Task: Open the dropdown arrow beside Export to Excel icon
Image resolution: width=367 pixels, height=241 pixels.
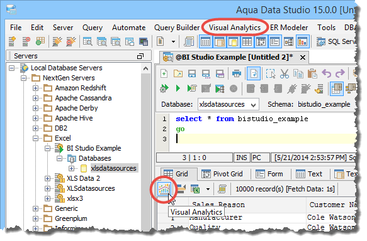Action: point(208,189)
